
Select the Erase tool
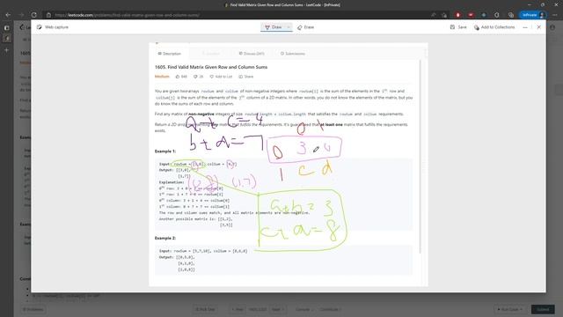[x=305, y=27]
